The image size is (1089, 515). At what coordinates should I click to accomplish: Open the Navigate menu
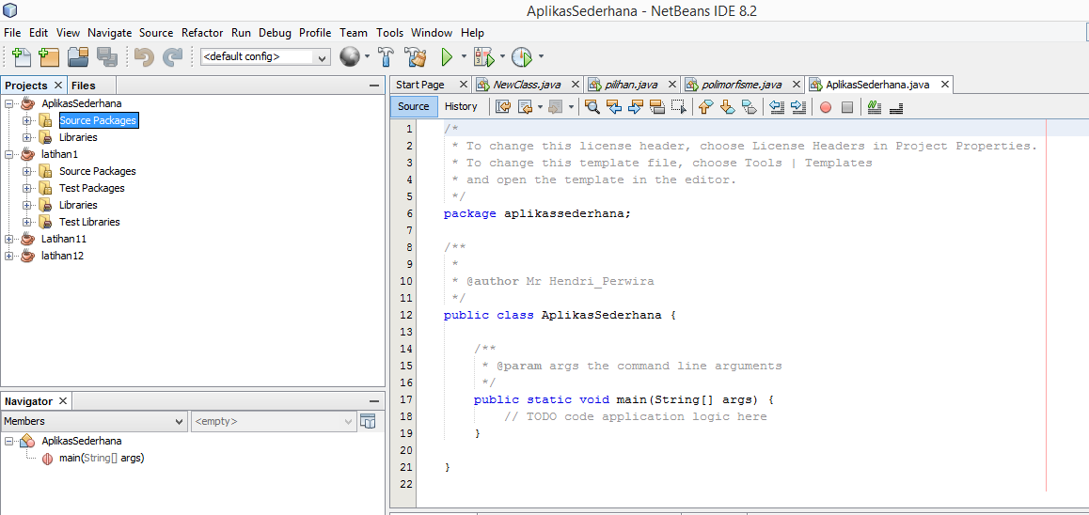point(110,33)
